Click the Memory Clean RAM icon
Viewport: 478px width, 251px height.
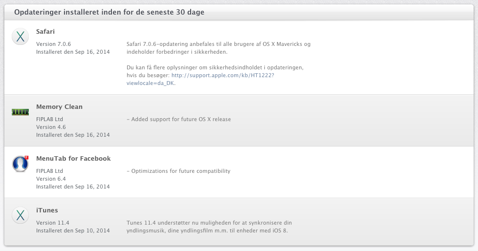coord(21,112)
